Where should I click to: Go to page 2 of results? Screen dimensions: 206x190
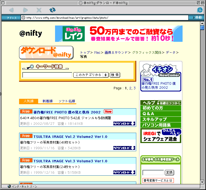tap(130, 88)
